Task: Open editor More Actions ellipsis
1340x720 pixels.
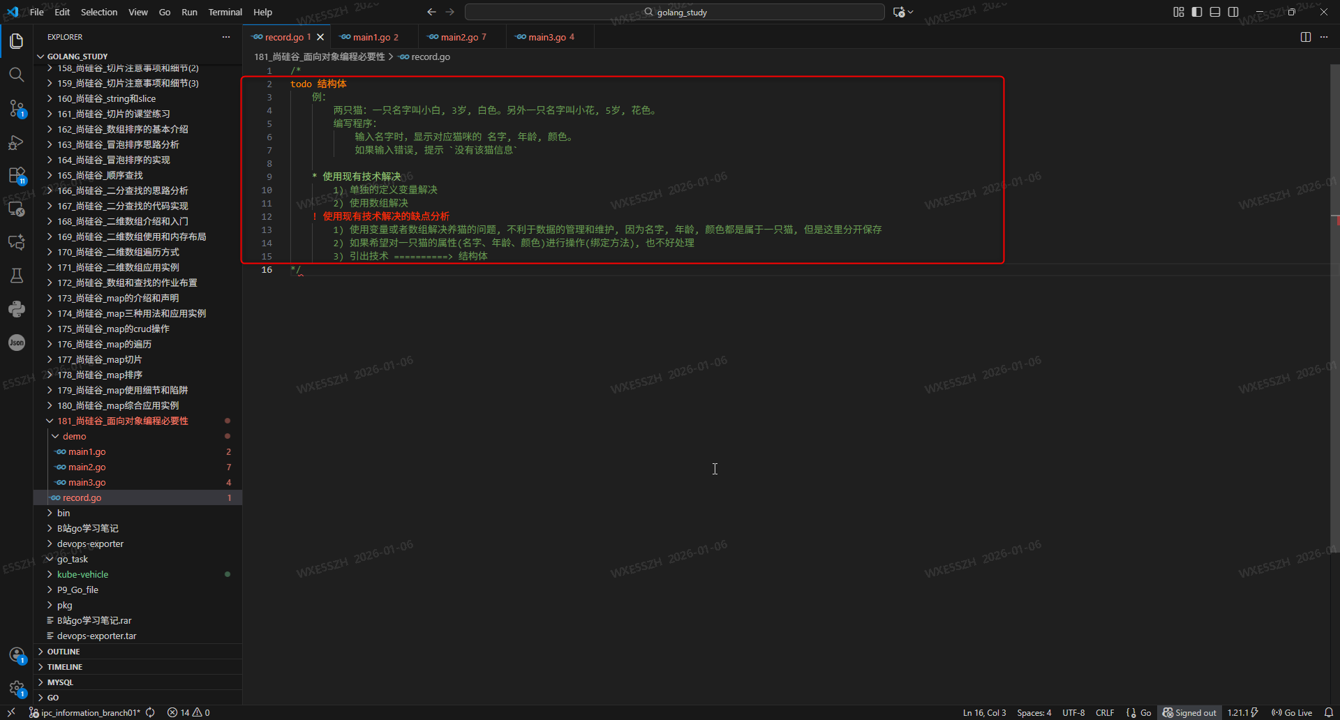Action: point(1324,37)
